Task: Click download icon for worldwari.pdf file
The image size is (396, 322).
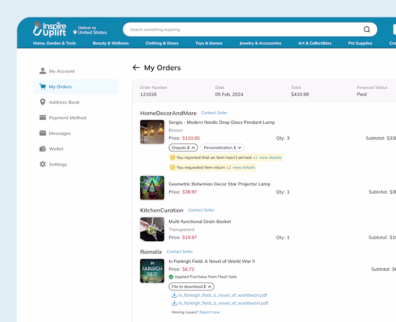Action: click(174, 295)
